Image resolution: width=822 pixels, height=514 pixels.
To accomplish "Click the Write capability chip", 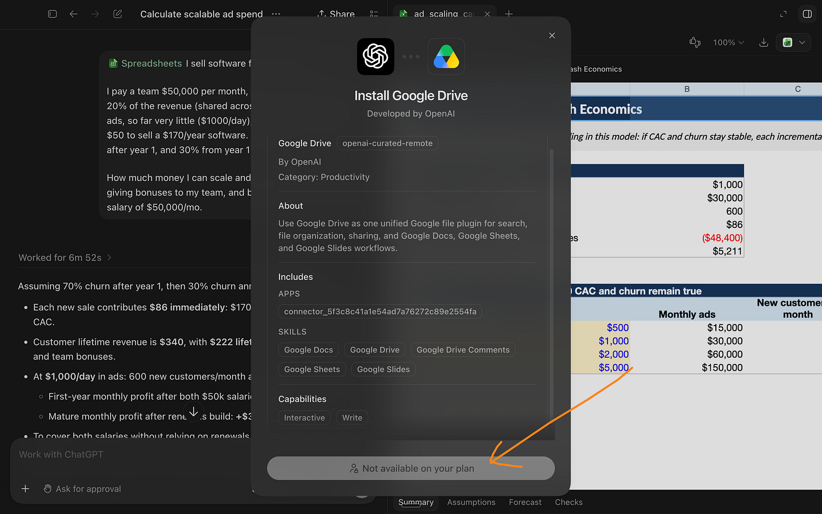I will click(x=352, y=418).
